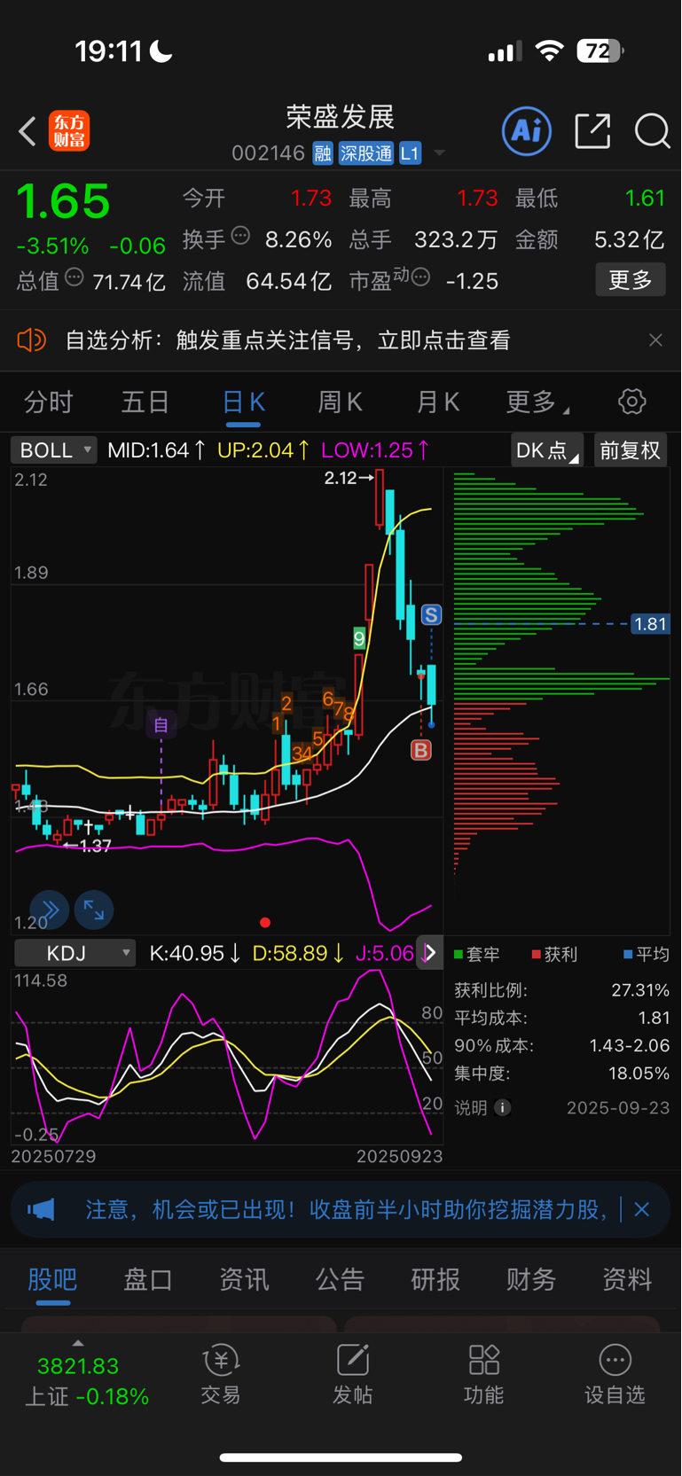
Task: Tap the double-chevron chart scroll button
Action: [50, 910]
